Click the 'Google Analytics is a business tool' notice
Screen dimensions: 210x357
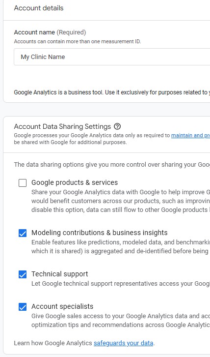tap(112, 92)
